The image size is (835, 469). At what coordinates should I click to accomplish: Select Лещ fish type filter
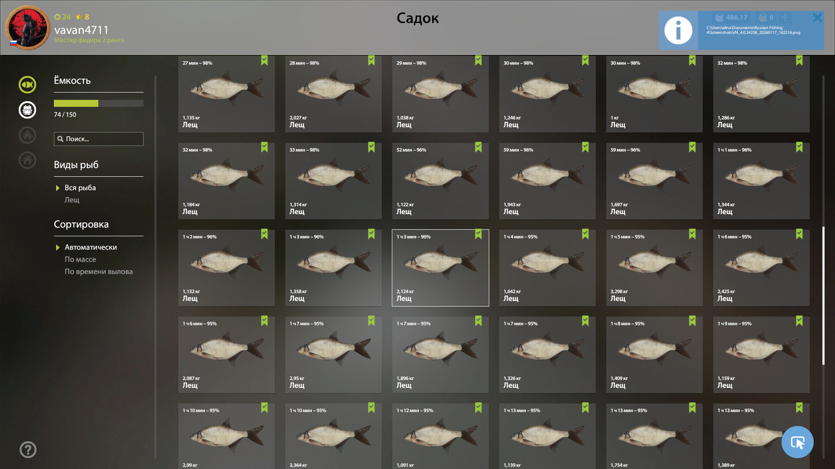tap(72, 200)
